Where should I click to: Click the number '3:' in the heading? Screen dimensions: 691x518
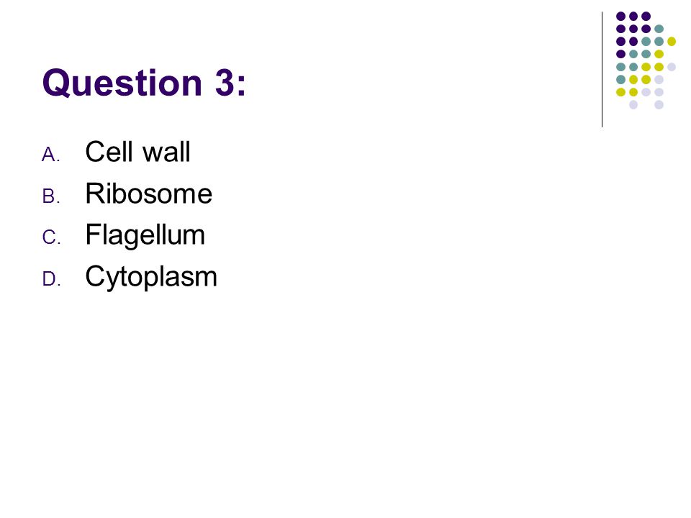[x=230, y=83]
